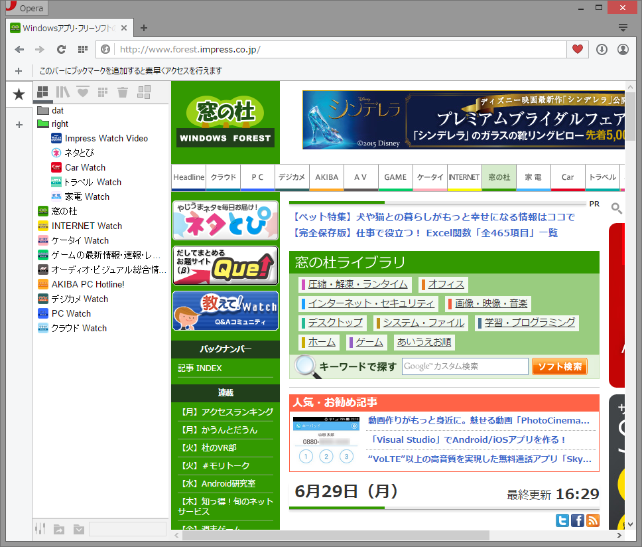The image size is (642, 547).
Task: Open Speed Dial via the grid icon
Action: (82, 49)
